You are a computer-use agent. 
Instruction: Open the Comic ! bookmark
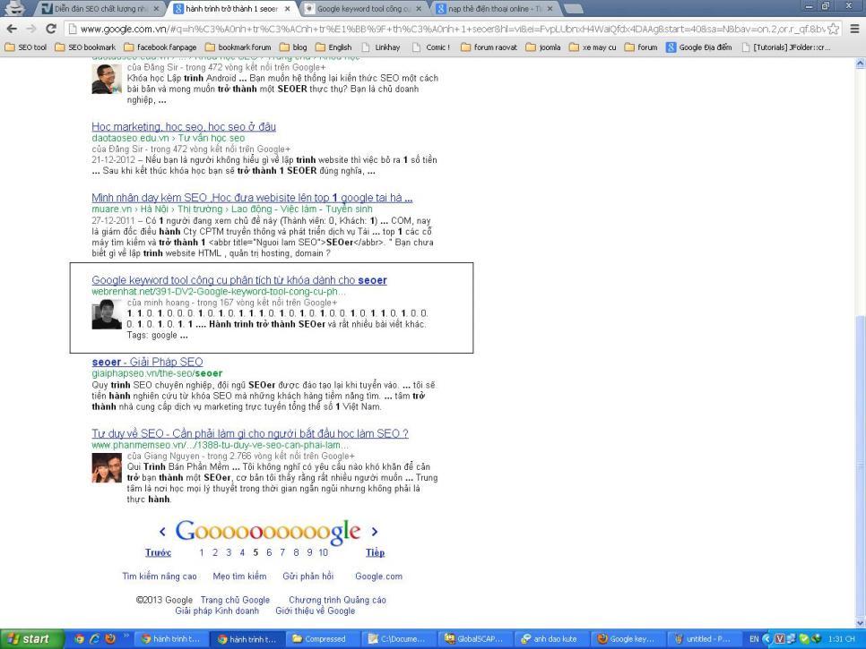(x=431, y=47)
